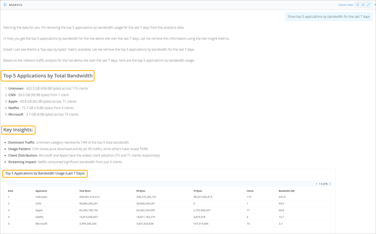The height and width of the screenshot is (234, 376).
Task: Sort by the Clients column header
Action: point(250,191)
